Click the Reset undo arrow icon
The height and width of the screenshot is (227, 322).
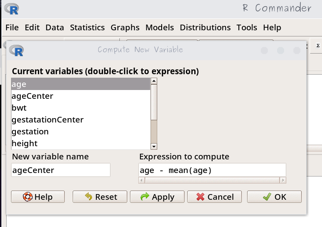(89, 197)
